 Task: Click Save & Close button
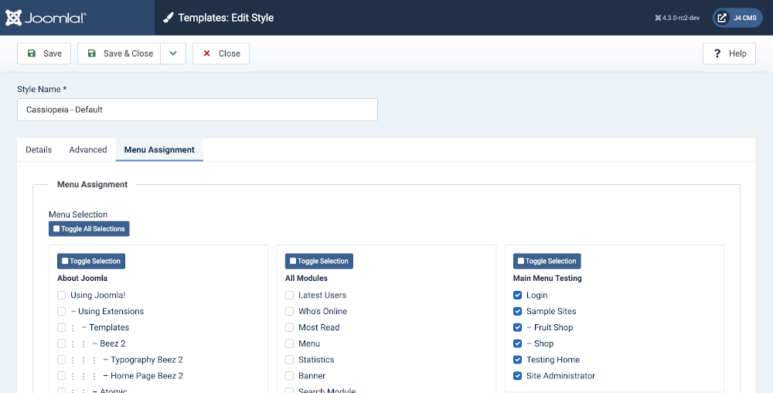[x=119, y=53]
